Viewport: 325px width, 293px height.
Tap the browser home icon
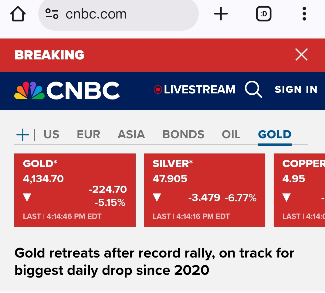pyautogui.click(x=18, y=14)
